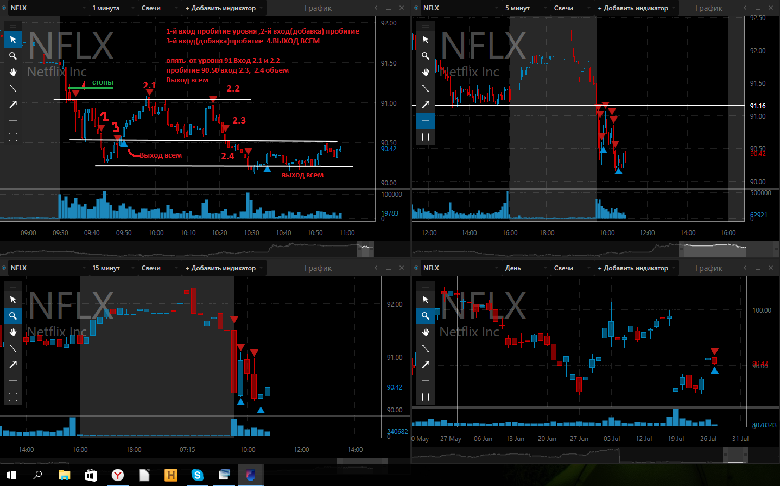Open the Windows Start menu
The image size is (780, 486).
11,475
